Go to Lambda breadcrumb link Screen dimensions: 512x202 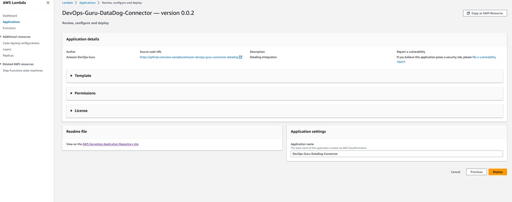[67, 2]
